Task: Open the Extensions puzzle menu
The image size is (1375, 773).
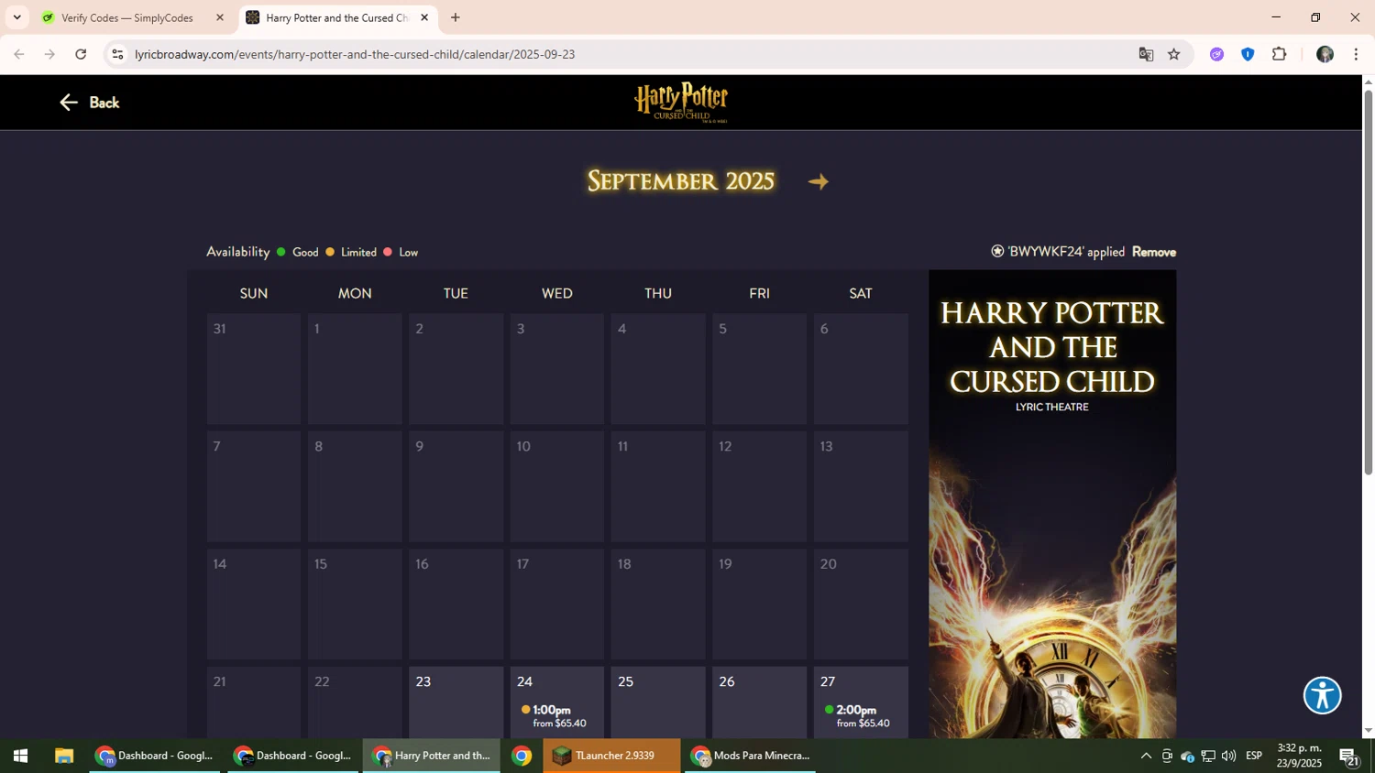Action: pos(1280,54)
